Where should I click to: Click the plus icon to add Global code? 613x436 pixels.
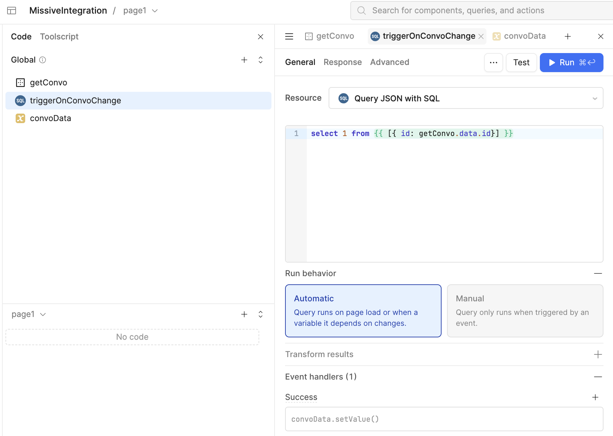click(x=244, y=60)
